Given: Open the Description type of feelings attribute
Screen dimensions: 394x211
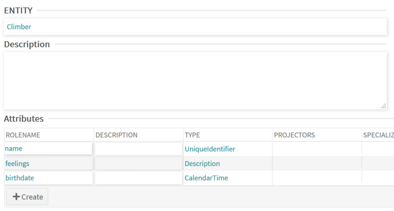Looking at the screenshot, I should pos(202,163).
